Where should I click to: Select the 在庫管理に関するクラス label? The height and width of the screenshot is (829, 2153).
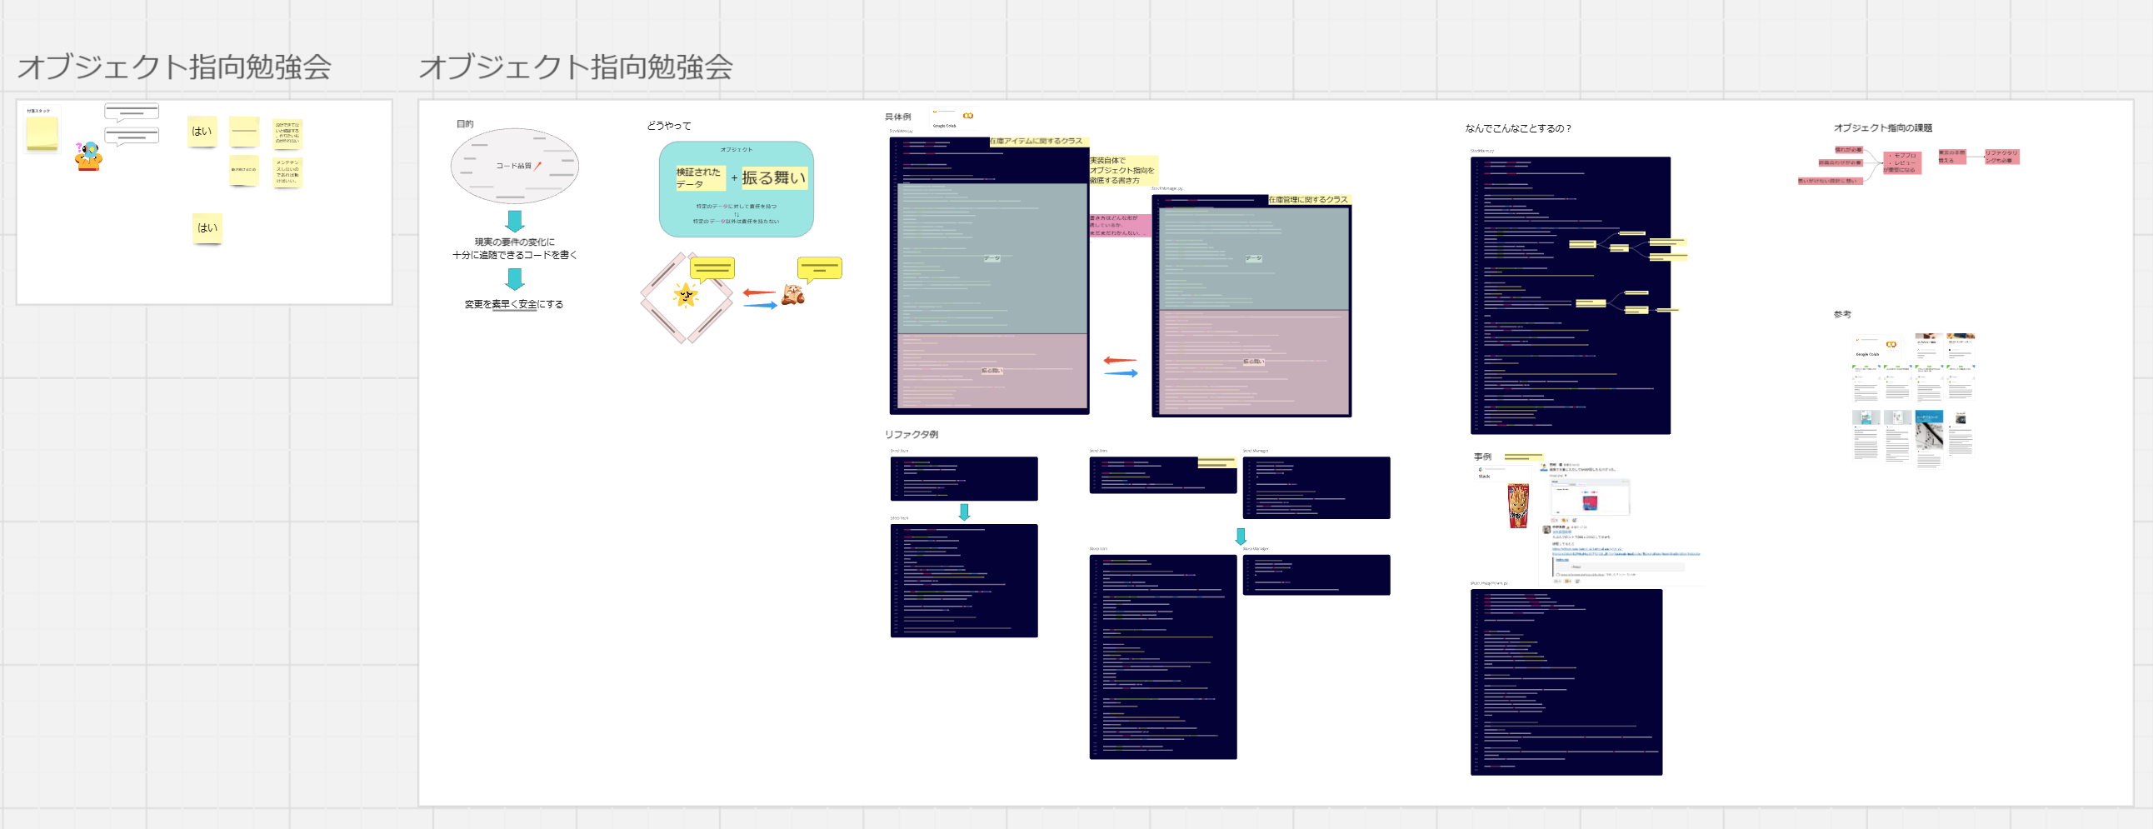point(1308,200)
